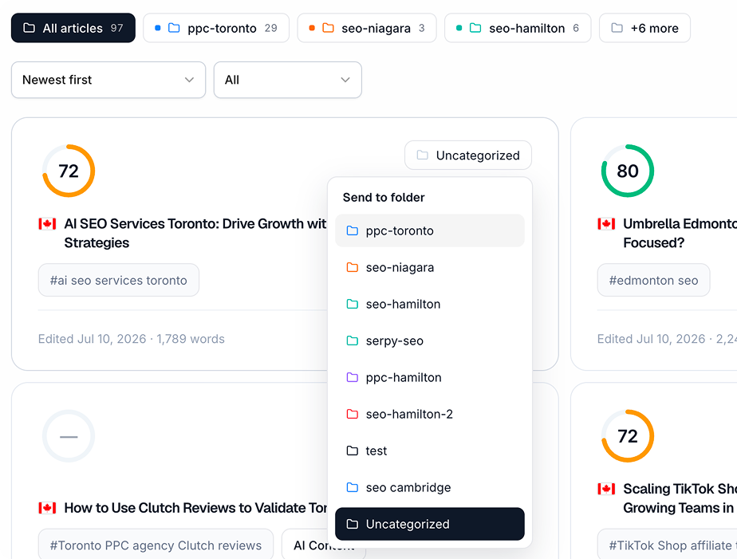Click the teal dot on seo-hamilton tab
This screenshot has height=559, width=737.
click(x=459, y=28)
